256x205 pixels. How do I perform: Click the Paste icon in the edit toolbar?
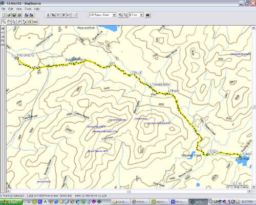(x=58, y=15)
